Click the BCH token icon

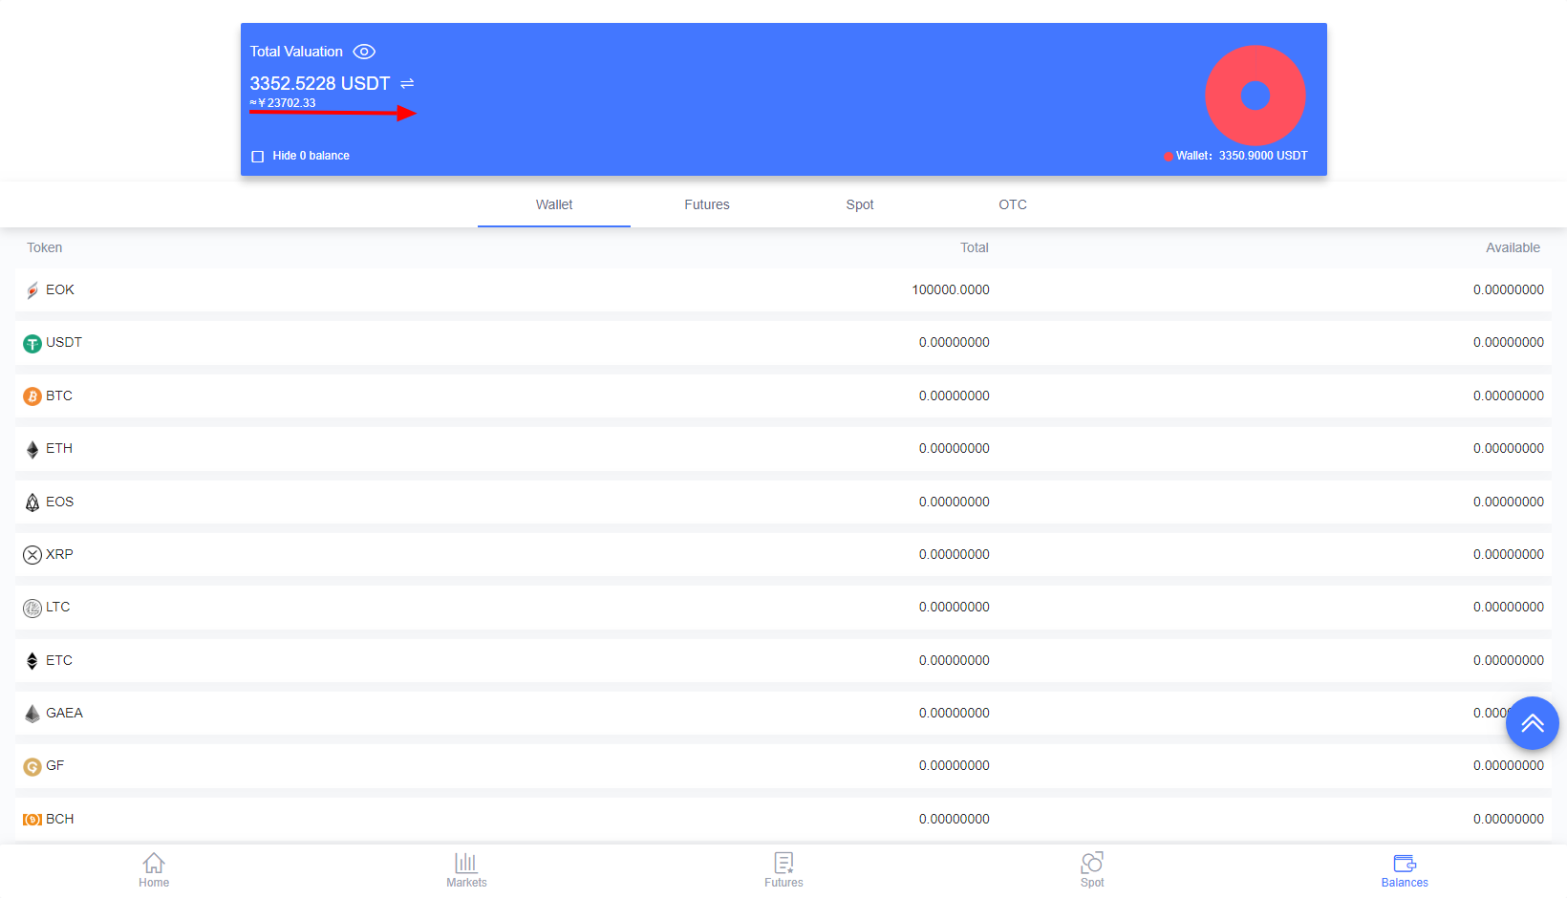[32, 820]
